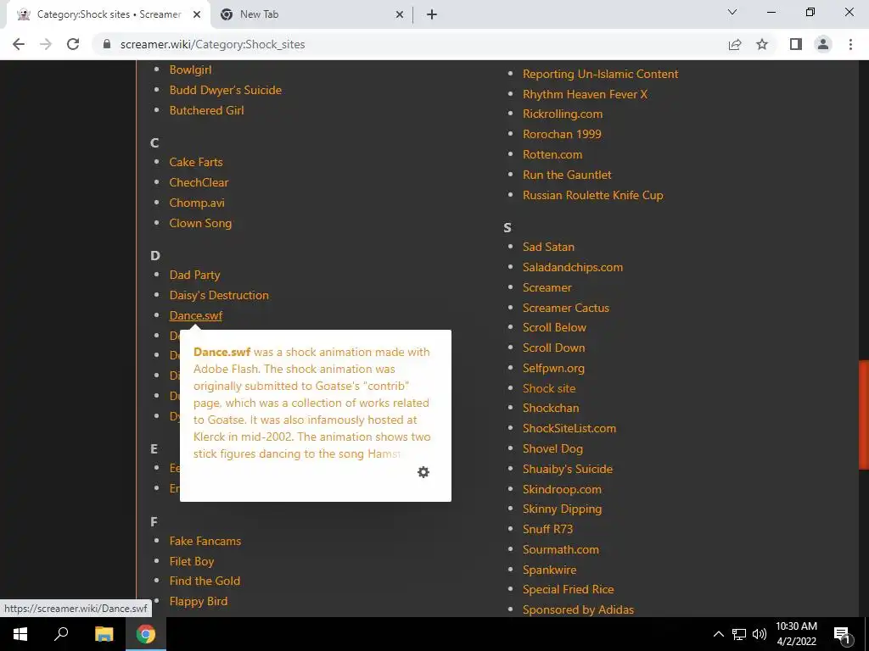Open popup preview settings gear

(423, 472)
